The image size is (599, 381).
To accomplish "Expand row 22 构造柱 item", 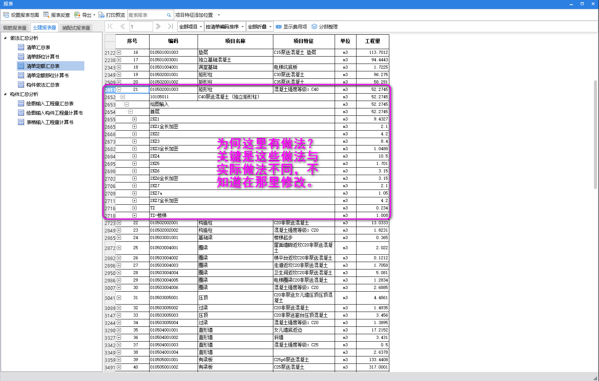I will (x=119, y=223).
